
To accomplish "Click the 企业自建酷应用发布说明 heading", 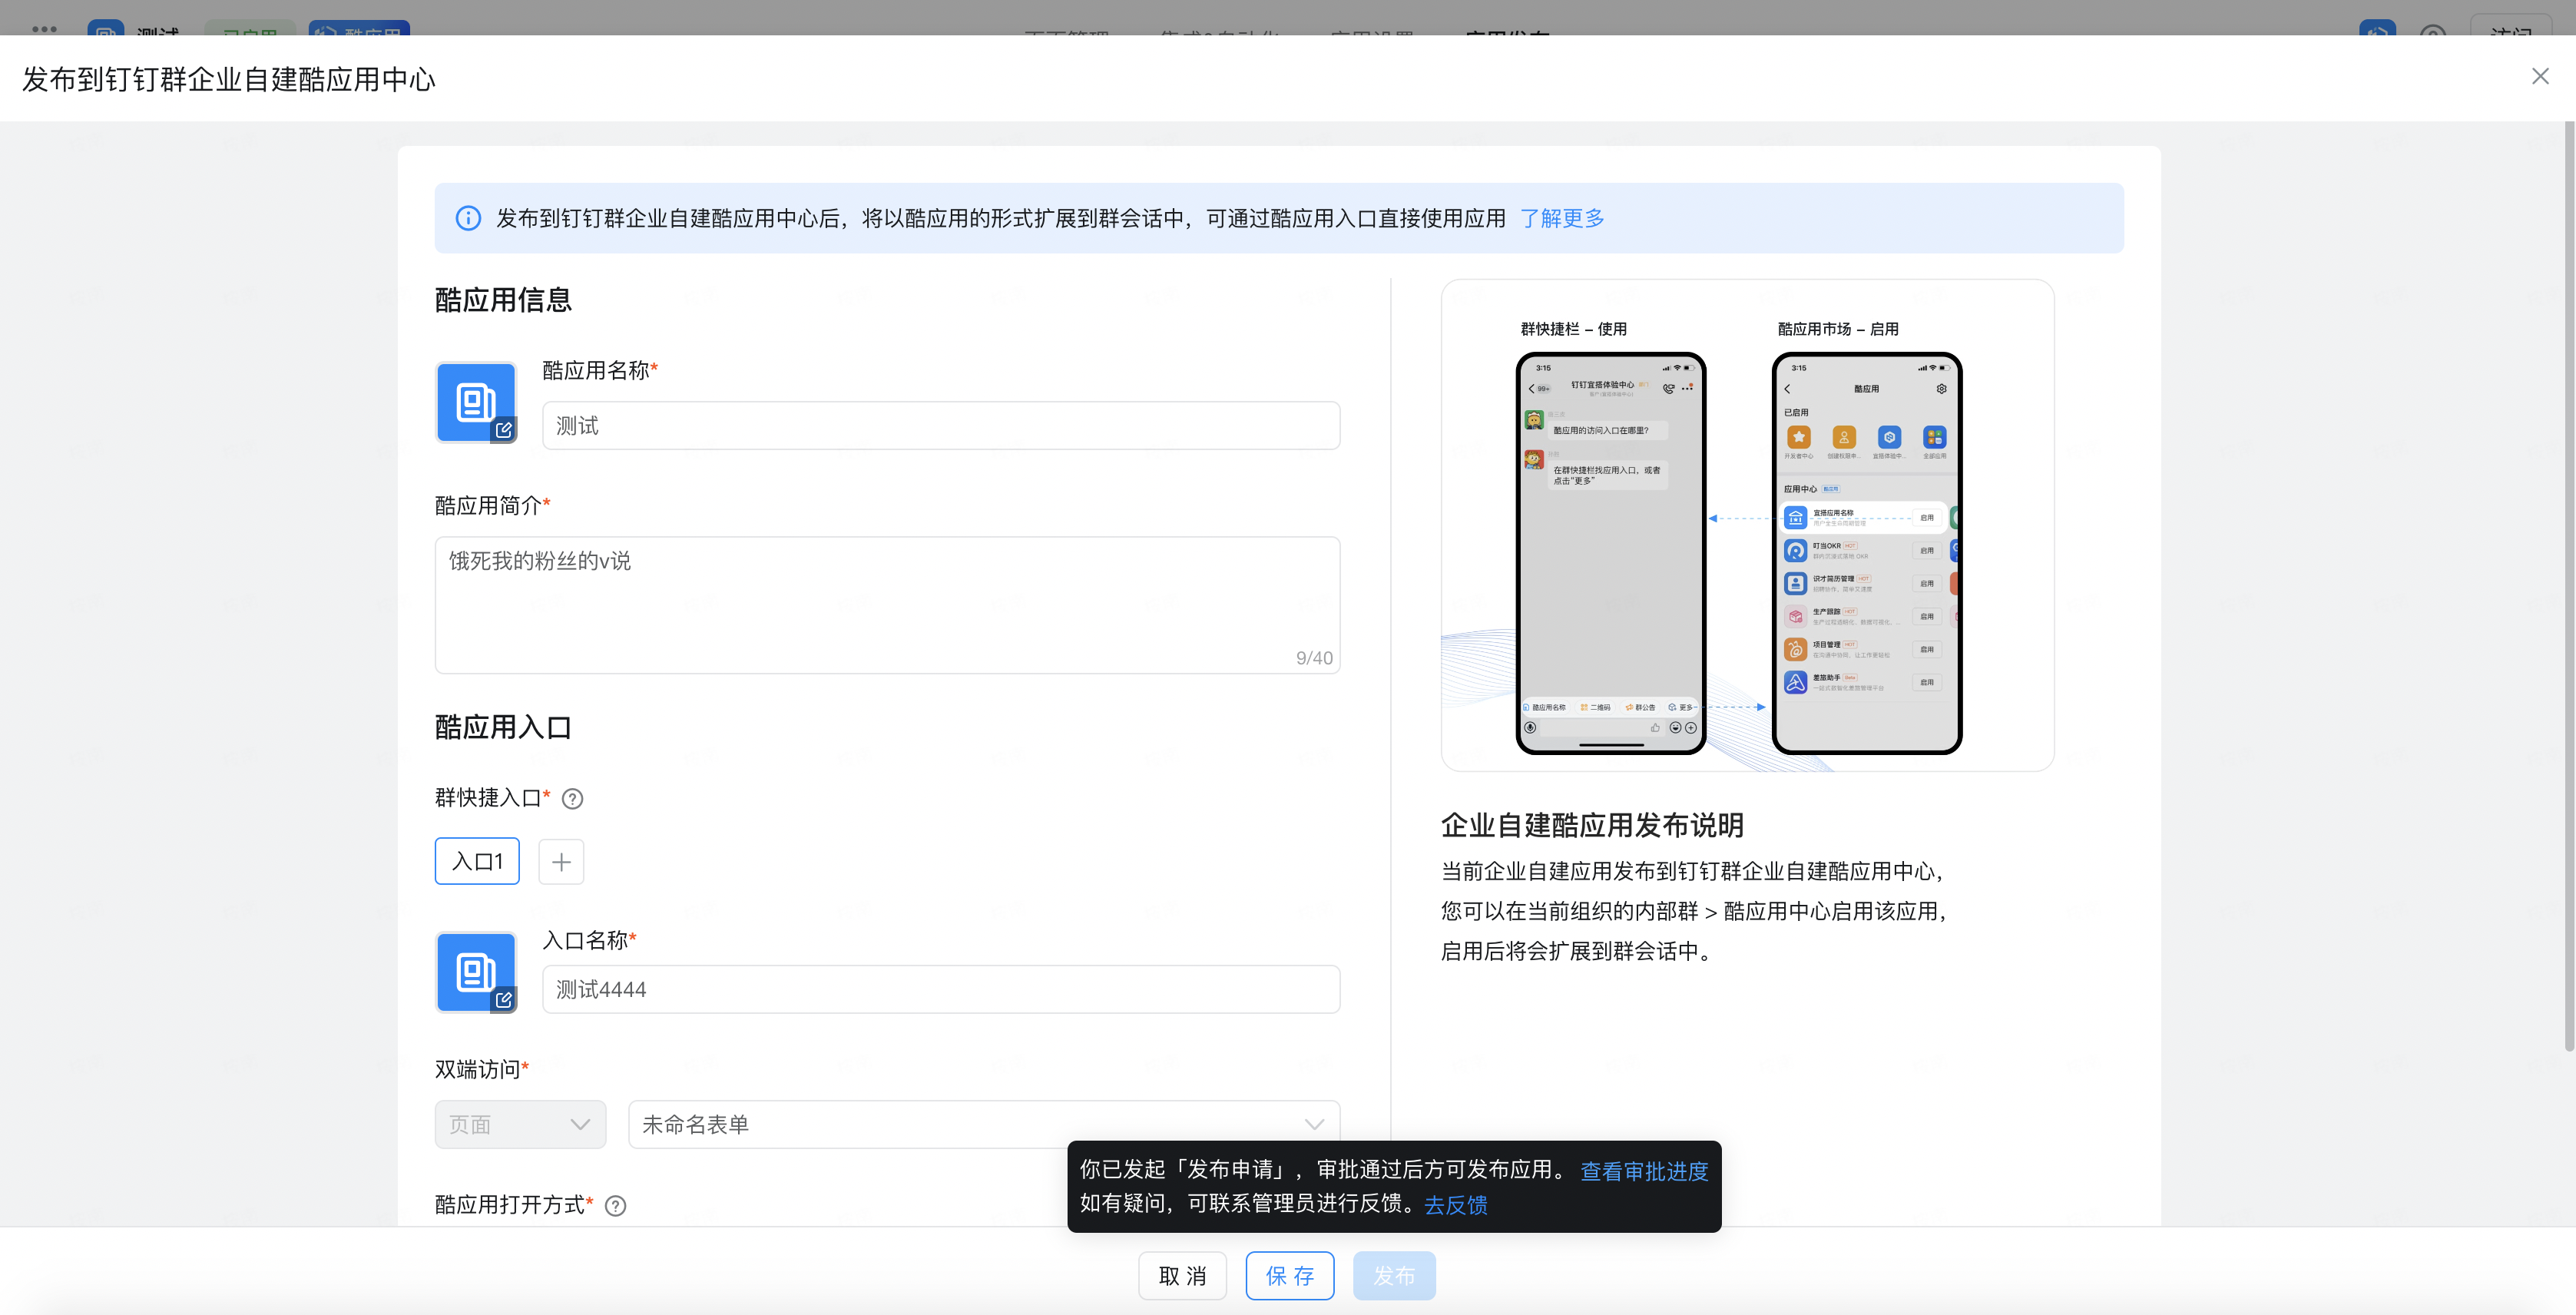I will click(1592, 825).
